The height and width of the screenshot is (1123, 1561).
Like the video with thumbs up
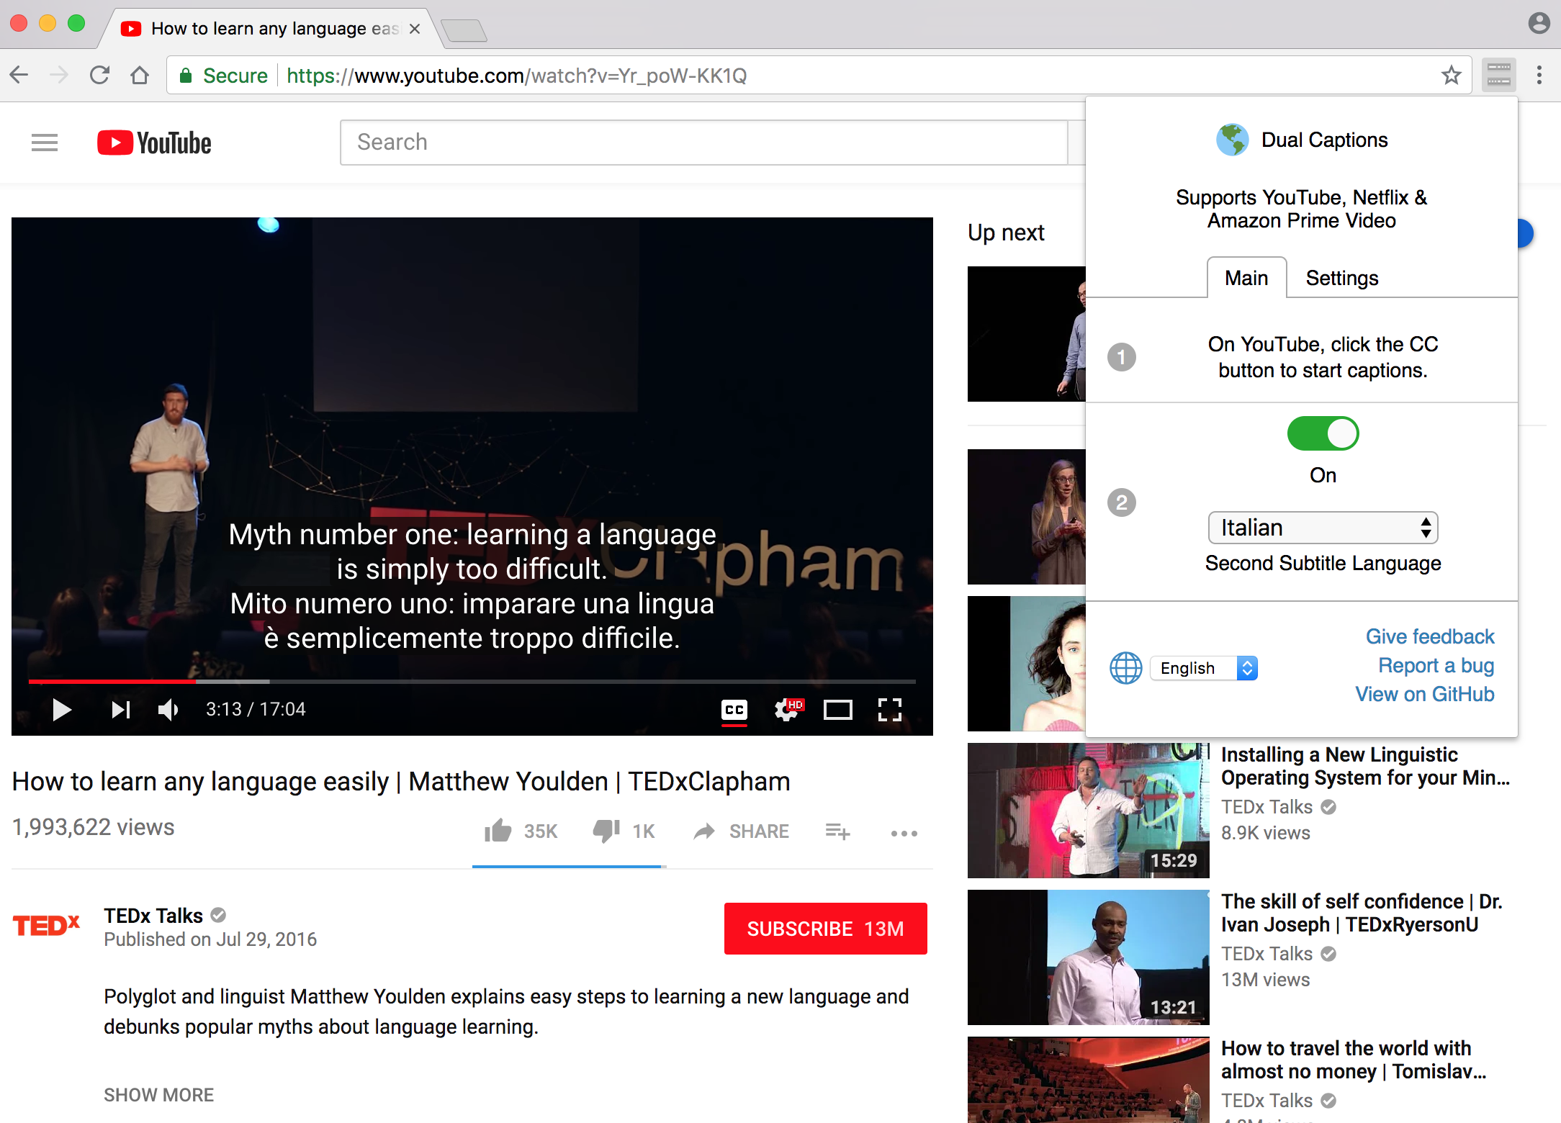pyautogui.click(x=498, y=831)
